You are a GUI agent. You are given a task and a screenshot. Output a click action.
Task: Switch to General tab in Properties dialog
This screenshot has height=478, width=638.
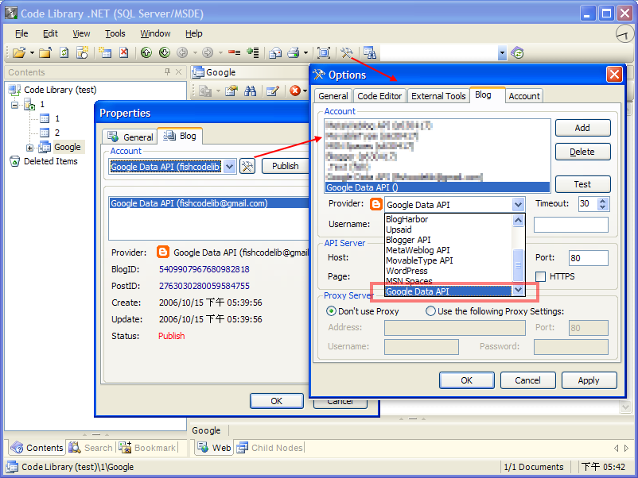tap(131, 137)
